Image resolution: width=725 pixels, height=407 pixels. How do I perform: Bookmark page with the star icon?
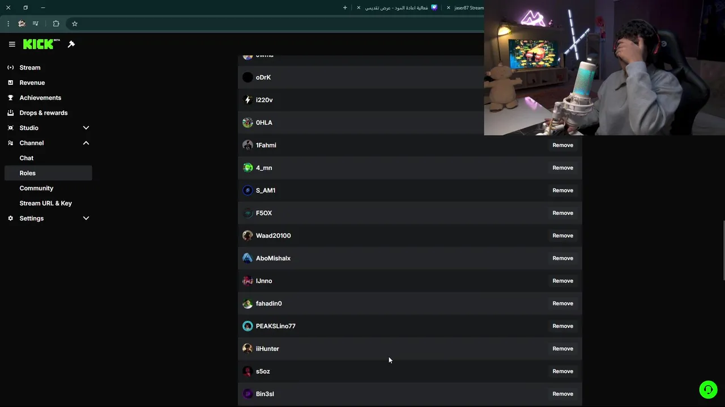(x=74, y=24)
